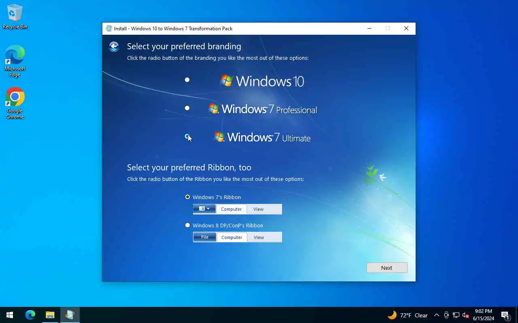Viewport: 518px width, 323px height.
Task: Open the Recycle Bin desktop icon
Action: tap(15, 17)
